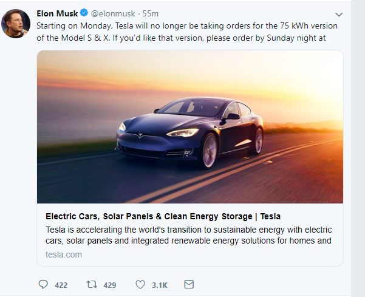Open the Electric Cars, Solar Panels card title
Image resolution: width=365 pixels, height=297 pixels.
pyautogui.click(x=163, y=216)
